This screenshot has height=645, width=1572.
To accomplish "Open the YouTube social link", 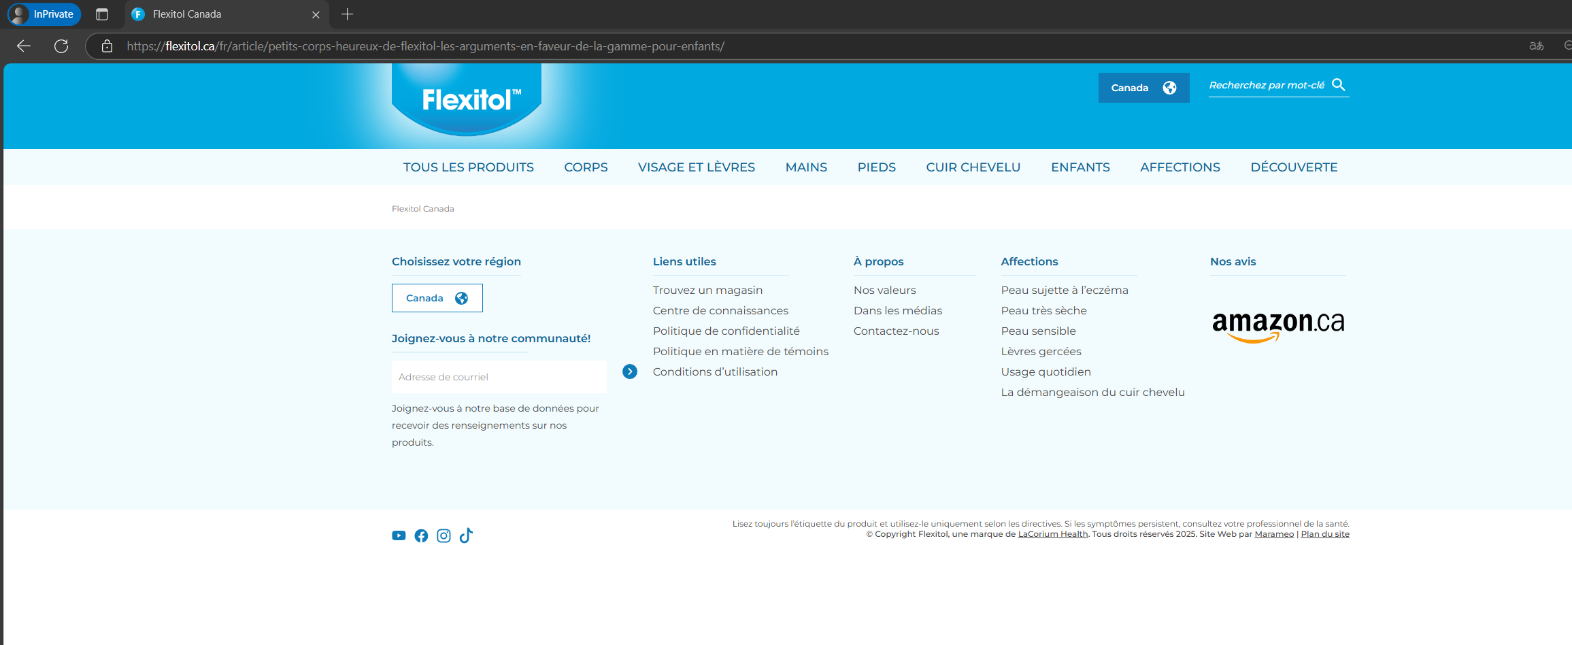I will 399,535.
